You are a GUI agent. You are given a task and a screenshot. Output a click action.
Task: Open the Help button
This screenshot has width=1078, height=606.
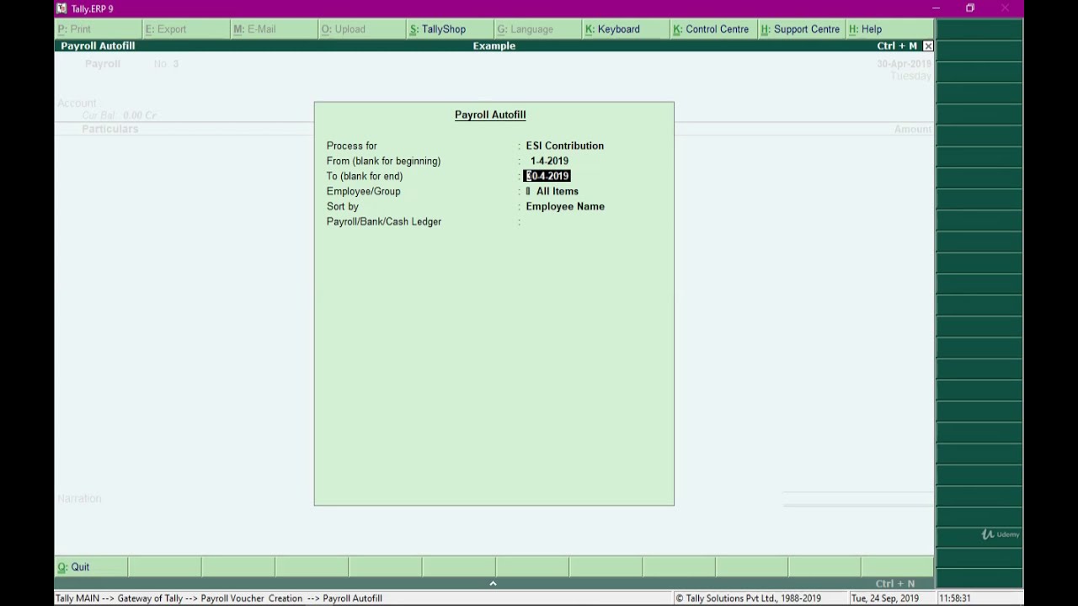889,29
